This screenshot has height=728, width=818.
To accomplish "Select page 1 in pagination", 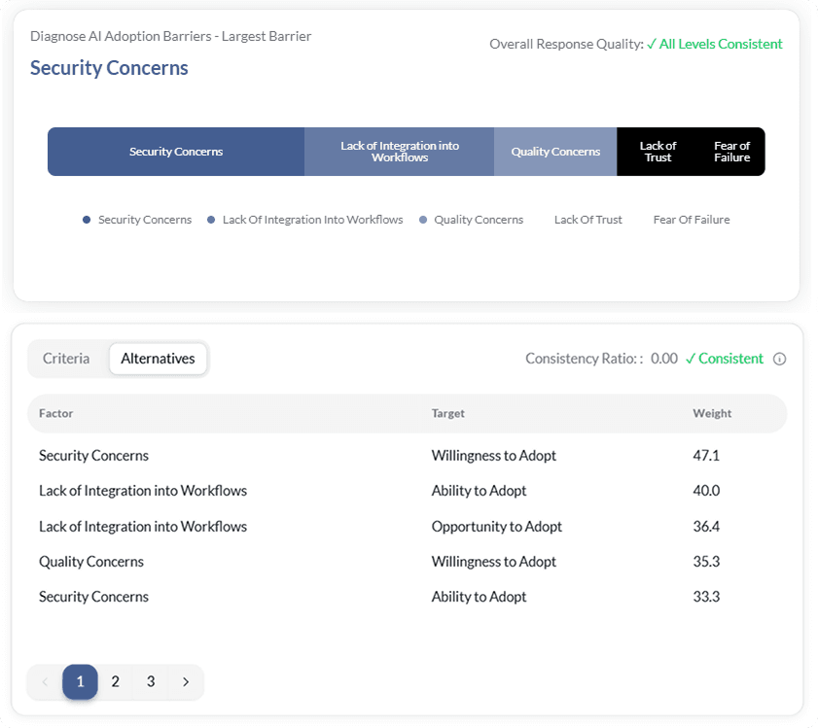I will point(80,681).
